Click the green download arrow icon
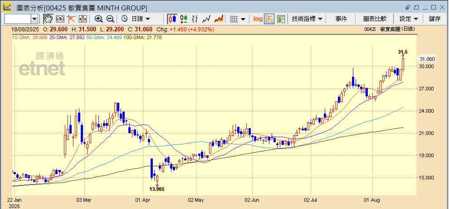449x209 pixels. [281, 19]
